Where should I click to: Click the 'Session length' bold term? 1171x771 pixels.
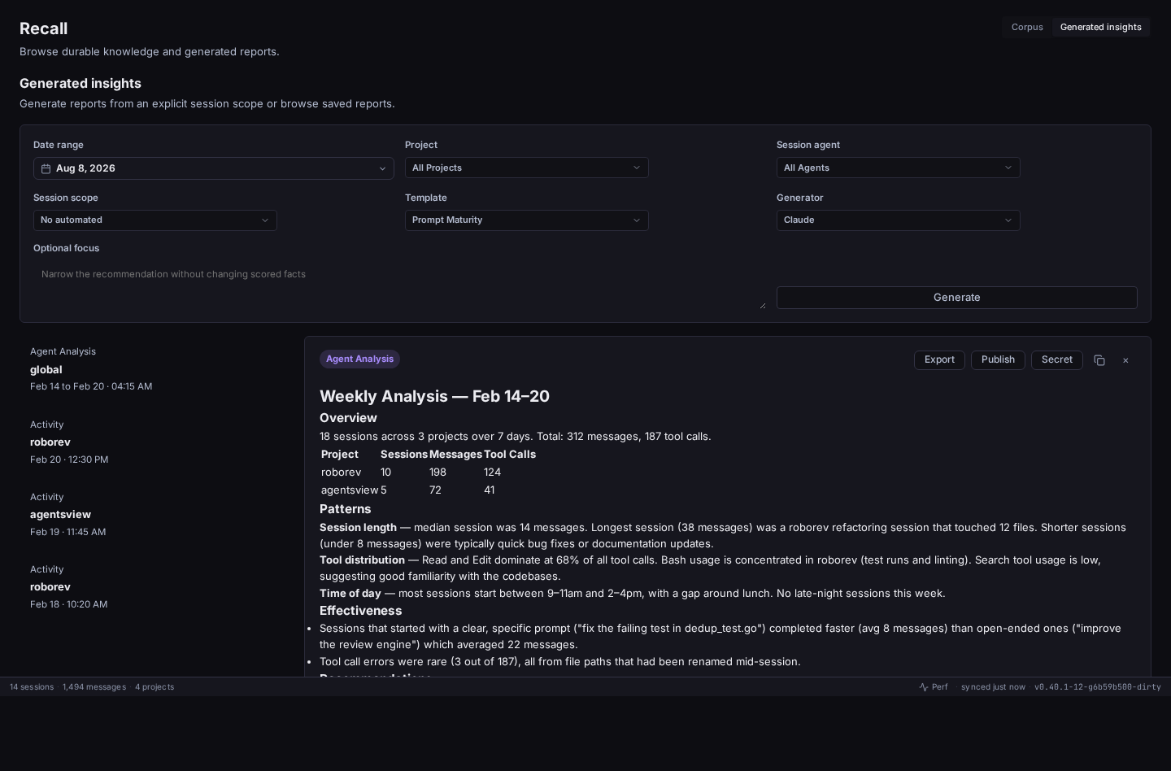358,527
